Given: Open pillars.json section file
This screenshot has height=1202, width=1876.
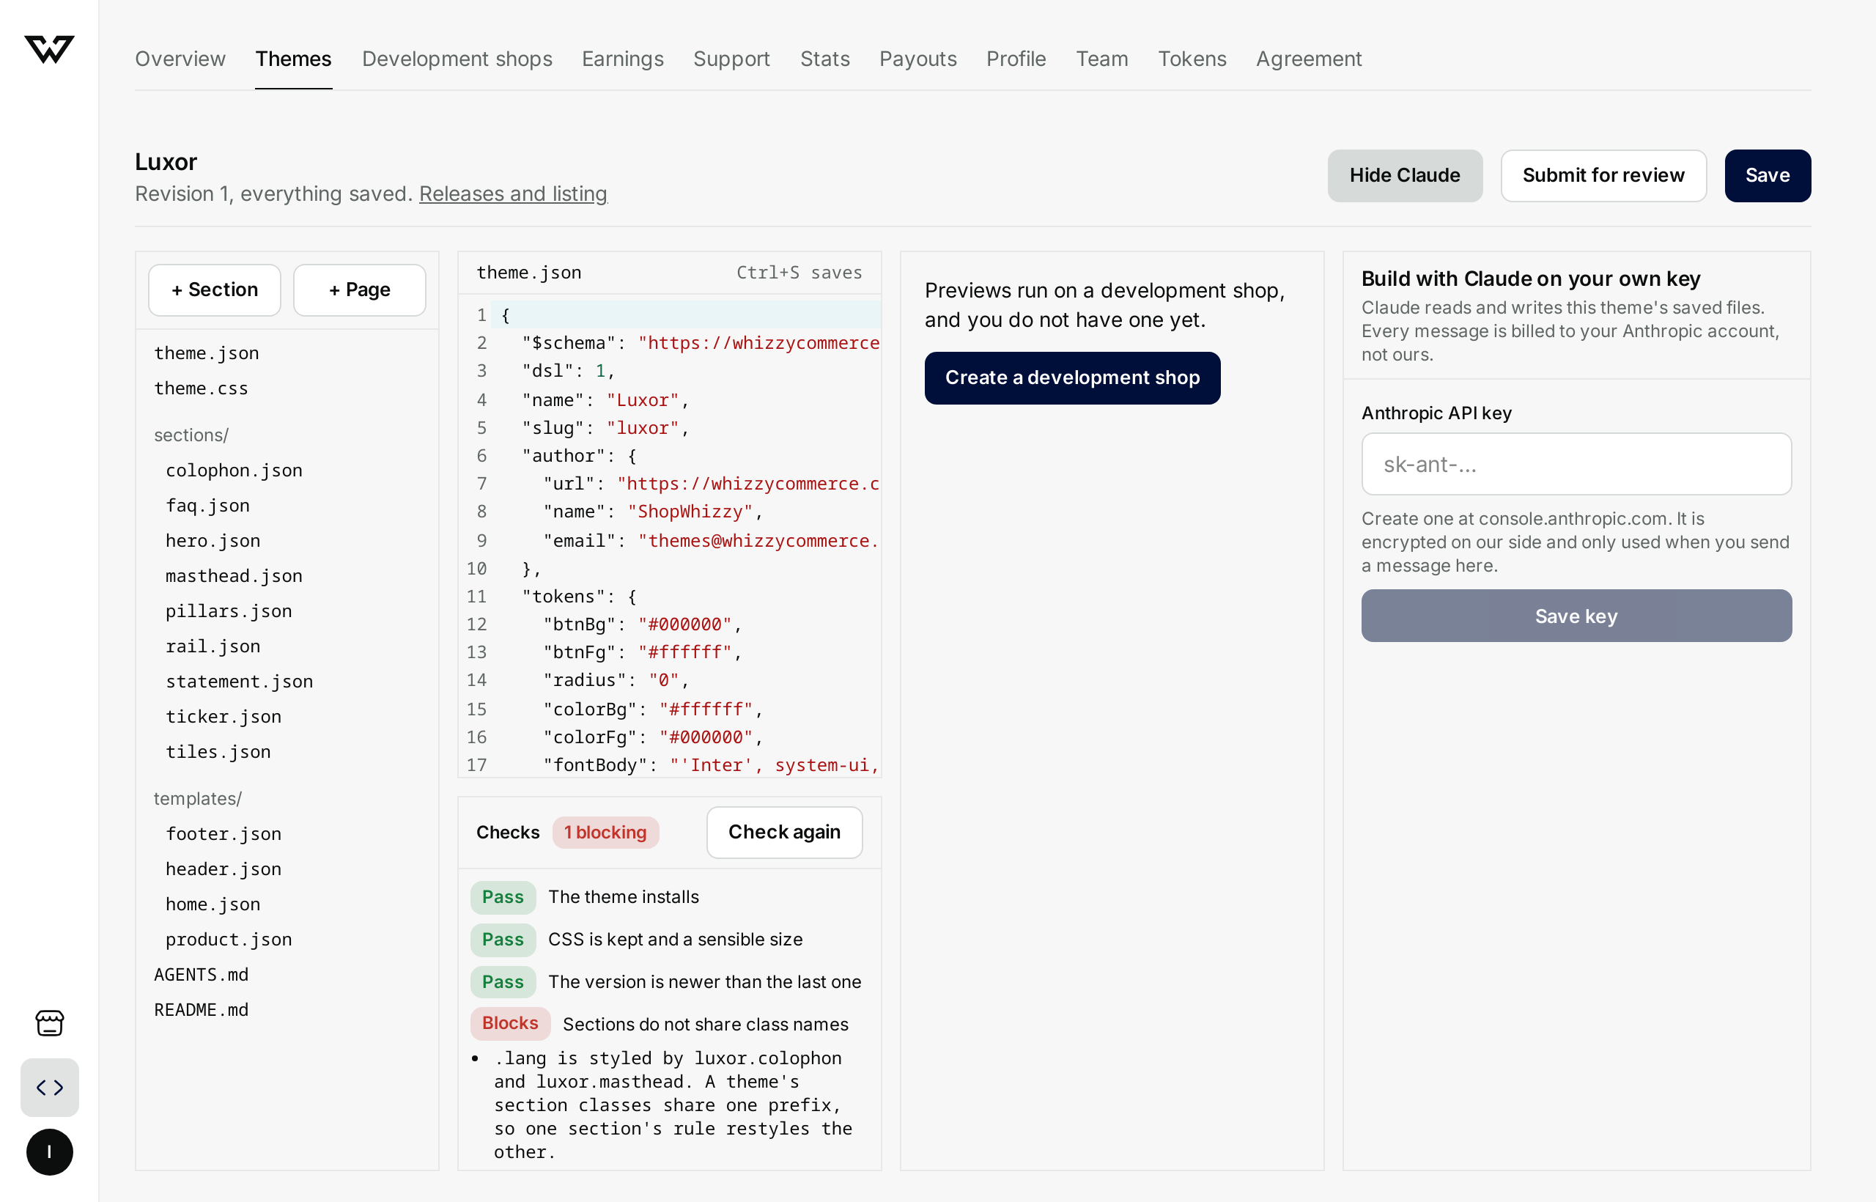Looking at the screenshot, I should [229, 611].
